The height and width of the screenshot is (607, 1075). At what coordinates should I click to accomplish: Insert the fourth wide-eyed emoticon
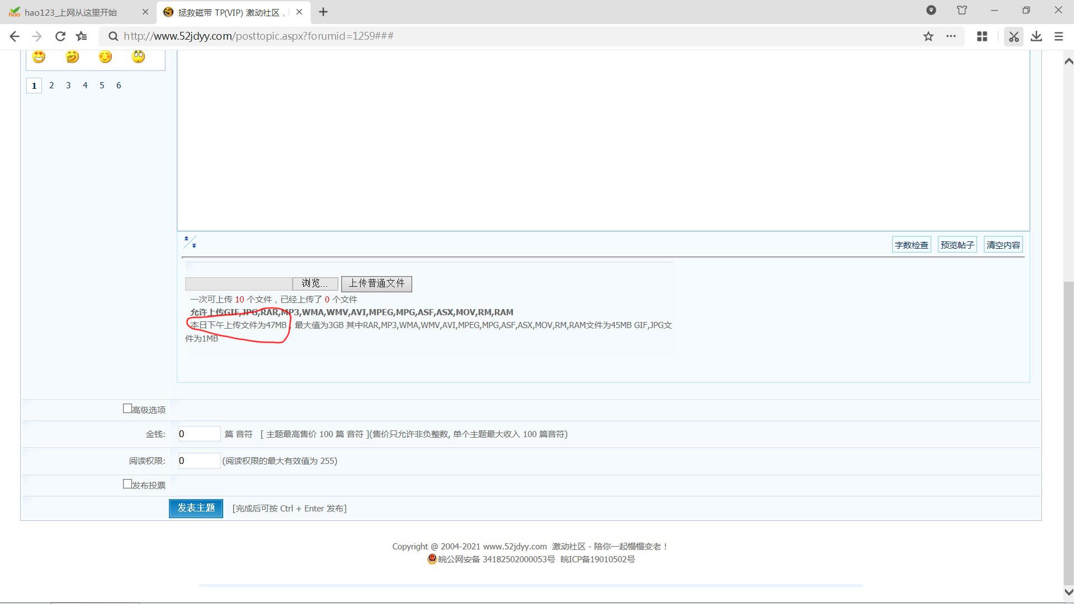(x=139, y=56)
